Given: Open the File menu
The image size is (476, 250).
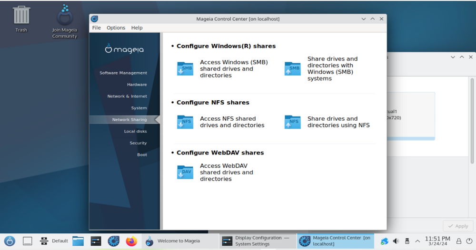Looking at the screenshot, I should 97,28.
